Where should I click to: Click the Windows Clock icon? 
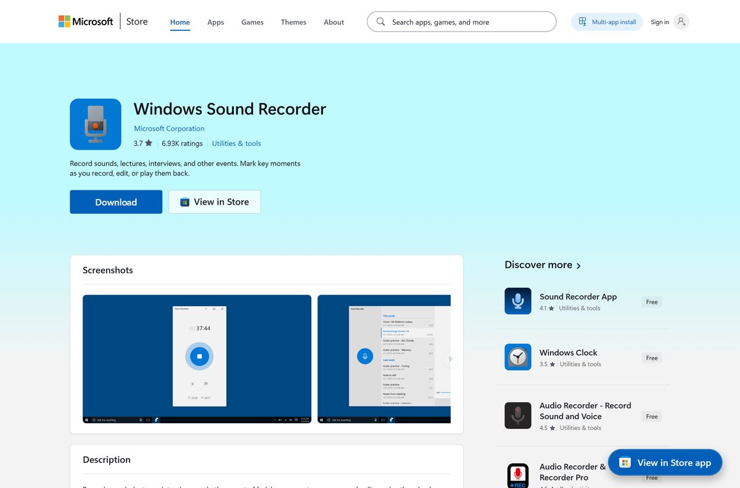point(518,357)
